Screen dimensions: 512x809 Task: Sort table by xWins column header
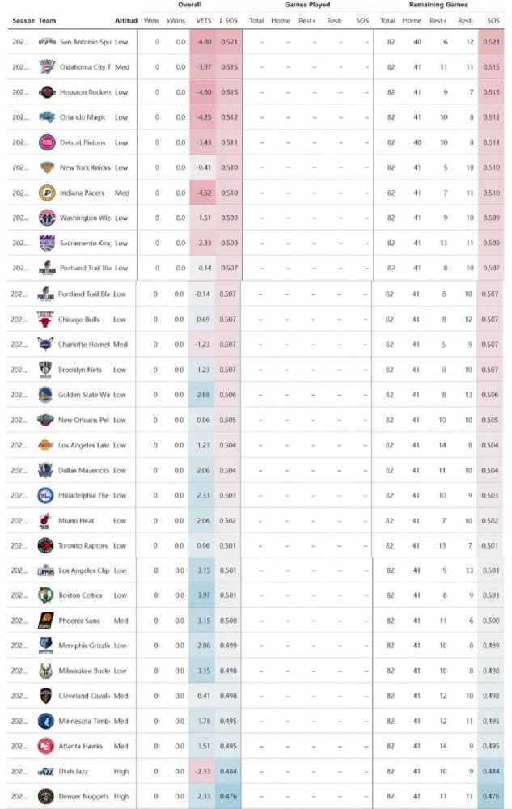pos(176,21)
